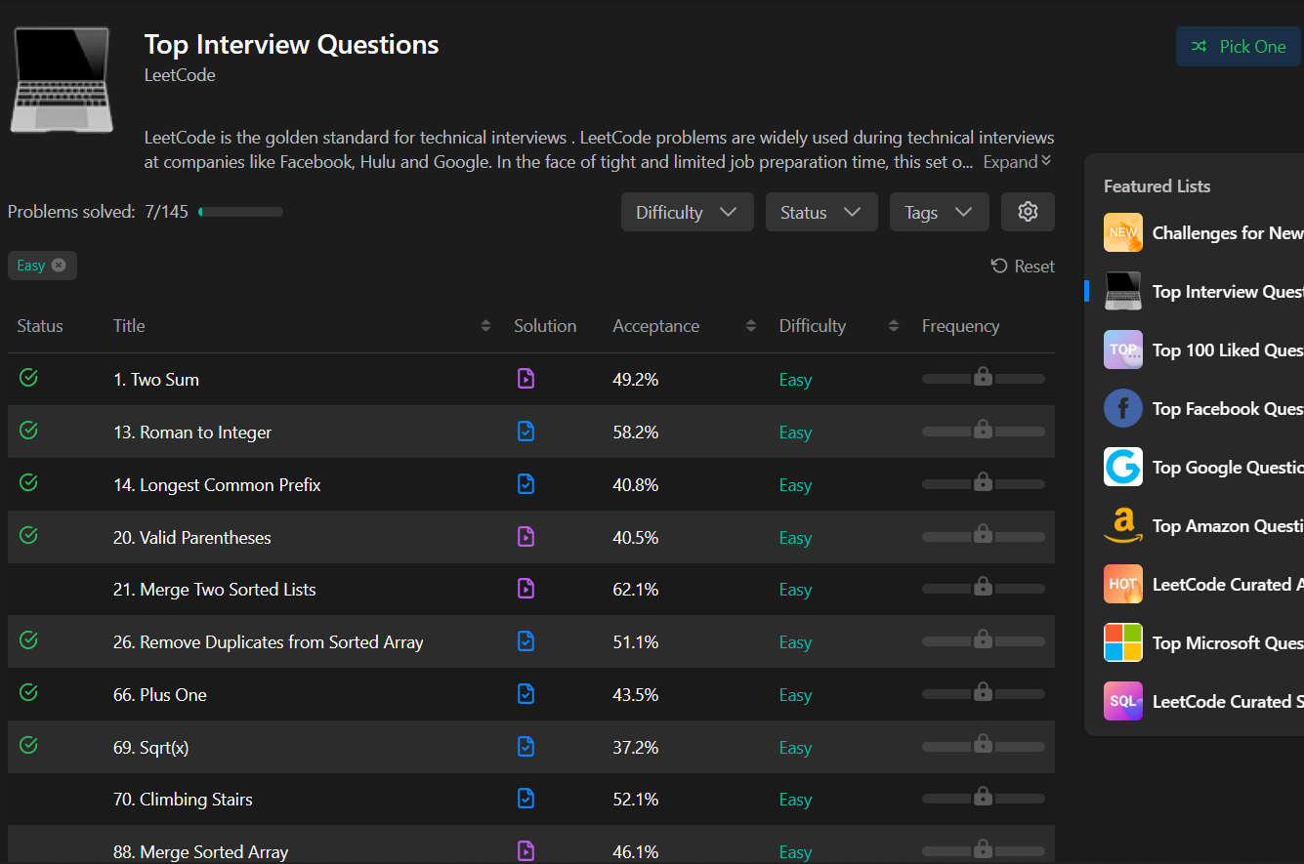Click the Top Google Questions list icon
The width and height of the screenshot is (1304, 864).
pos(1122,467)
